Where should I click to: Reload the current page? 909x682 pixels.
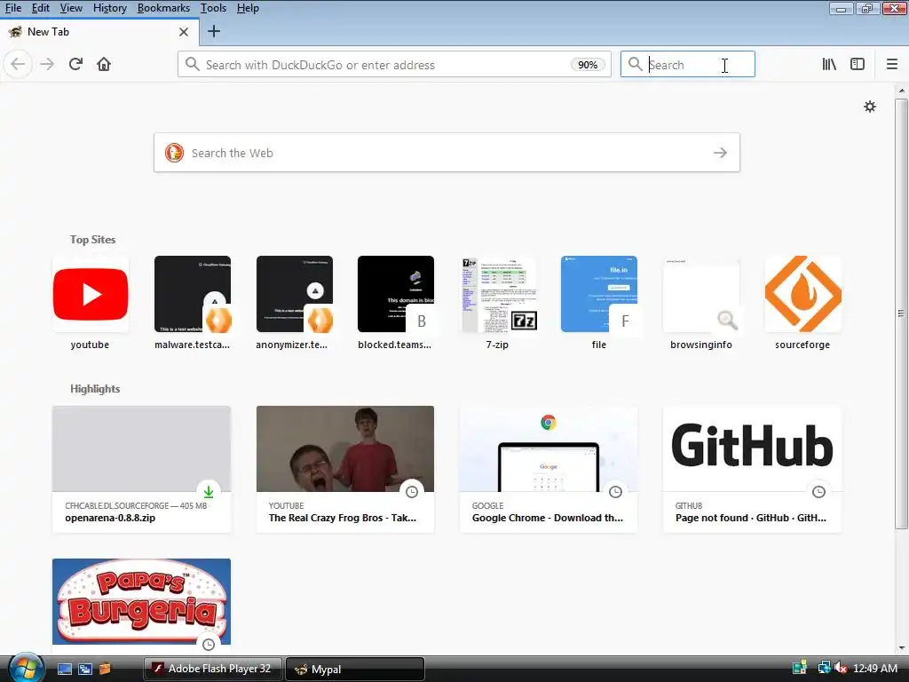[75, 64]
